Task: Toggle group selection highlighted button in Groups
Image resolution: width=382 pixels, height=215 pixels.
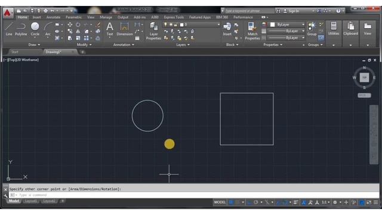Action: [x=321, y=38]
